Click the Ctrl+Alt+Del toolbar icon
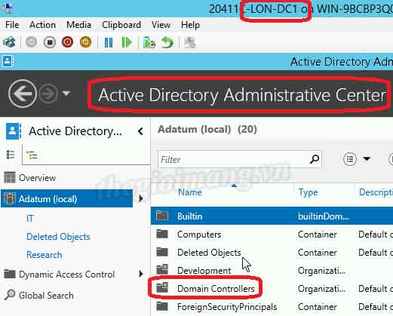 (9, 42)
